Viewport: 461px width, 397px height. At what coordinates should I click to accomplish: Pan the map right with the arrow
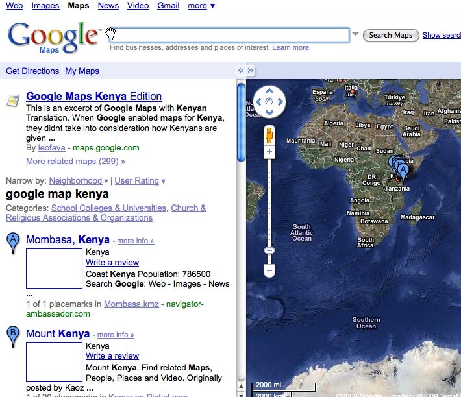click(x=280, y=102)
